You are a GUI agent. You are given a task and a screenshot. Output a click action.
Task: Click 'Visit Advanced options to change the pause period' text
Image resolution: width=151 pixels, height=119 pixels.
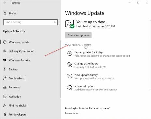point(102,56)
